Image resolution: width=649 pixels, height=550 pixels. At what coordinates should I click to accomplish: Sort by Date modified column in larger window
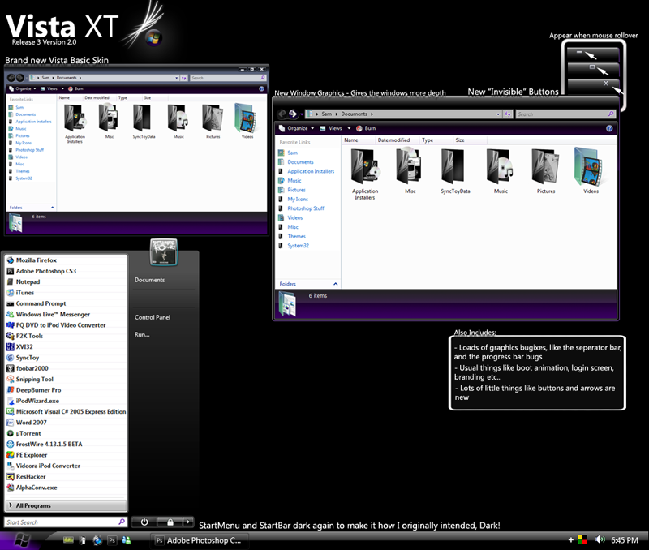[393, 140]
